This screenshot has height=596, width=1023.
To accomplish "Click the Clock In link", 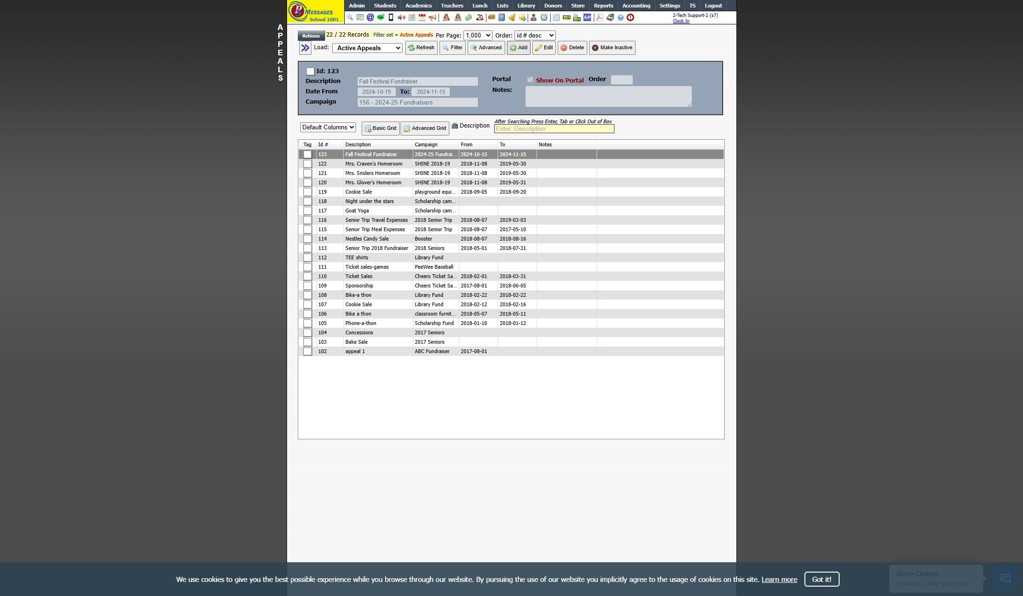I will pos(681,21).
